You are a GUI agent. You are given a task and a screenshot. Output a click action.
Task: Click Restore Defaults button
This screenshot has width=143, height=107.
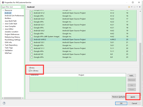pyautogui.click(x=119, y=97)
